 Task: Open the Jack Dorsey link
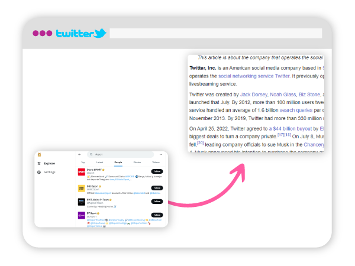254,95
